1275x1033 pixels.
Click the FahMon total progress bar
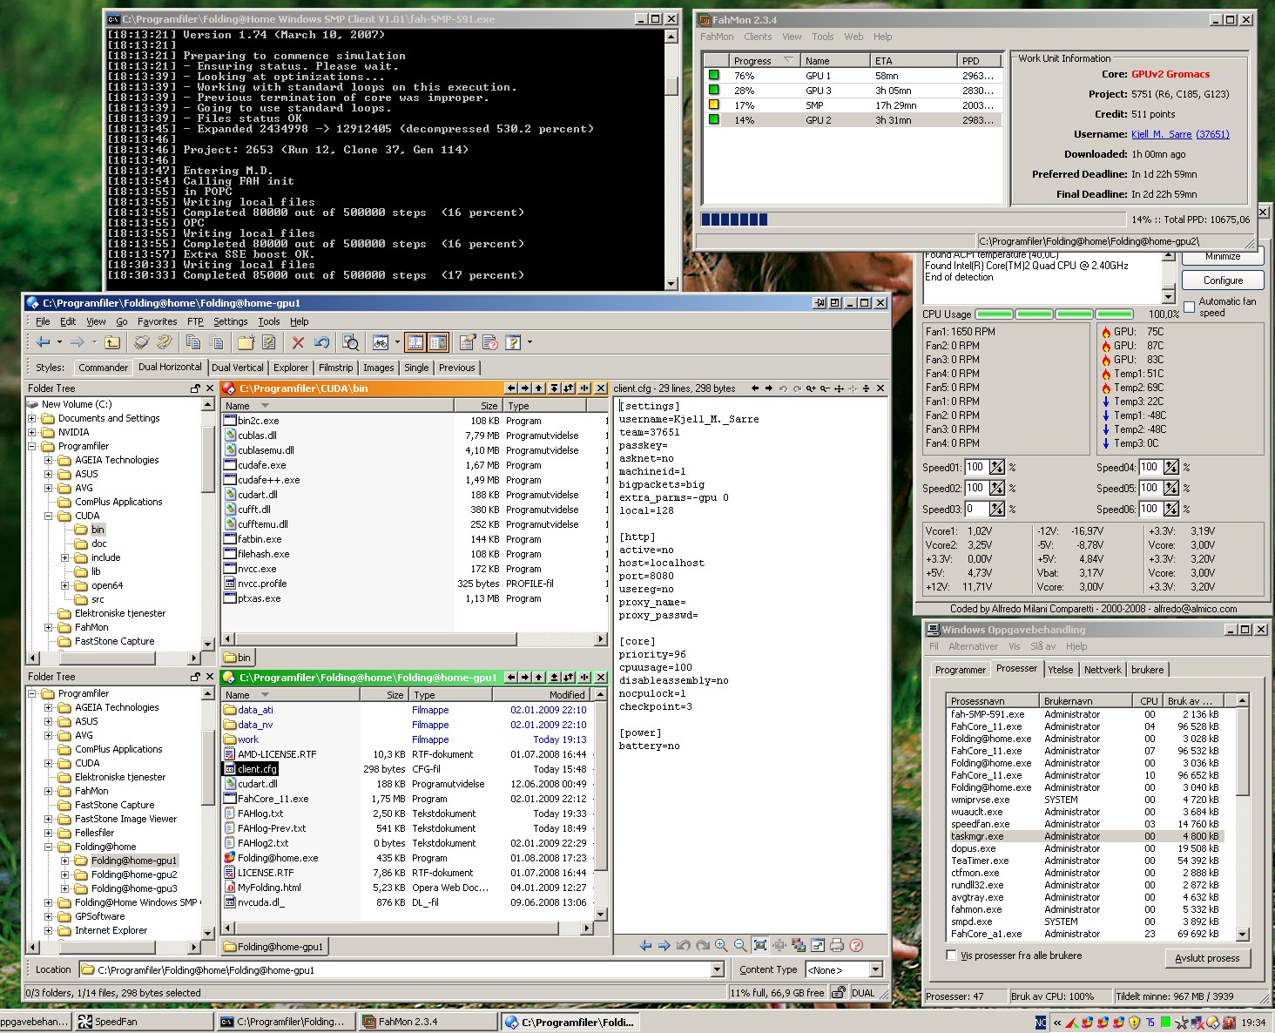913,219
